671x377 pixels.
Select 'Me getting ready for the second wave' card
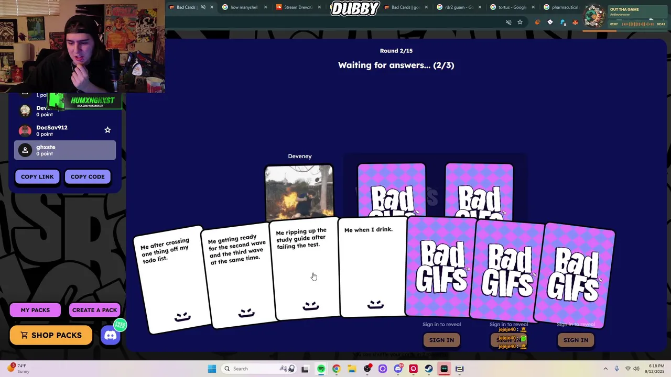(x=239, y=275)
